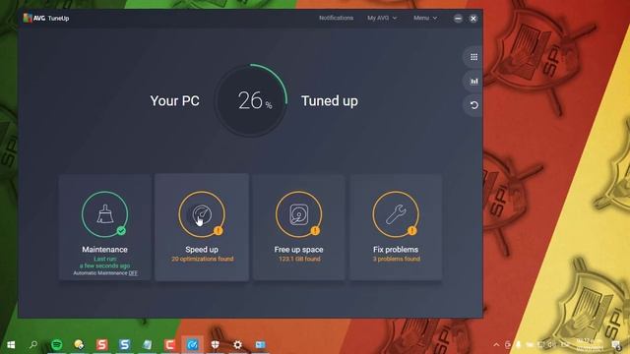Expand the Menu dropdown
630x354 pixels.
coord(425,18)
